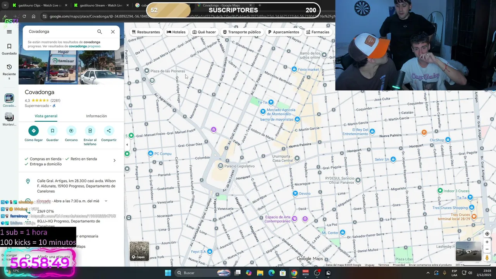
Task: Click the Fénix market map pin
Action: [294, 69]
